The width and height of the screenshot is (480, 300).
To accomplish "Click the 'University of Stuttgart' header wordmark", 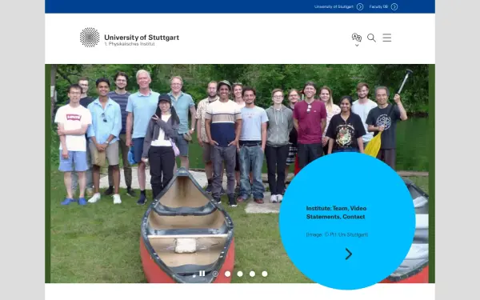I will (142, 38).
